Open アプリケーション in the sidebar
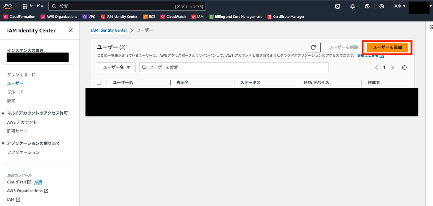This screenshot has height=206, width=433. pos(23,152)
